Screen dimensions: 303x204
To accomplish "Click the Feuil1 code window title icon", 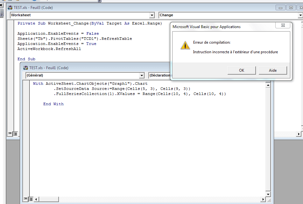I will 25,68.
